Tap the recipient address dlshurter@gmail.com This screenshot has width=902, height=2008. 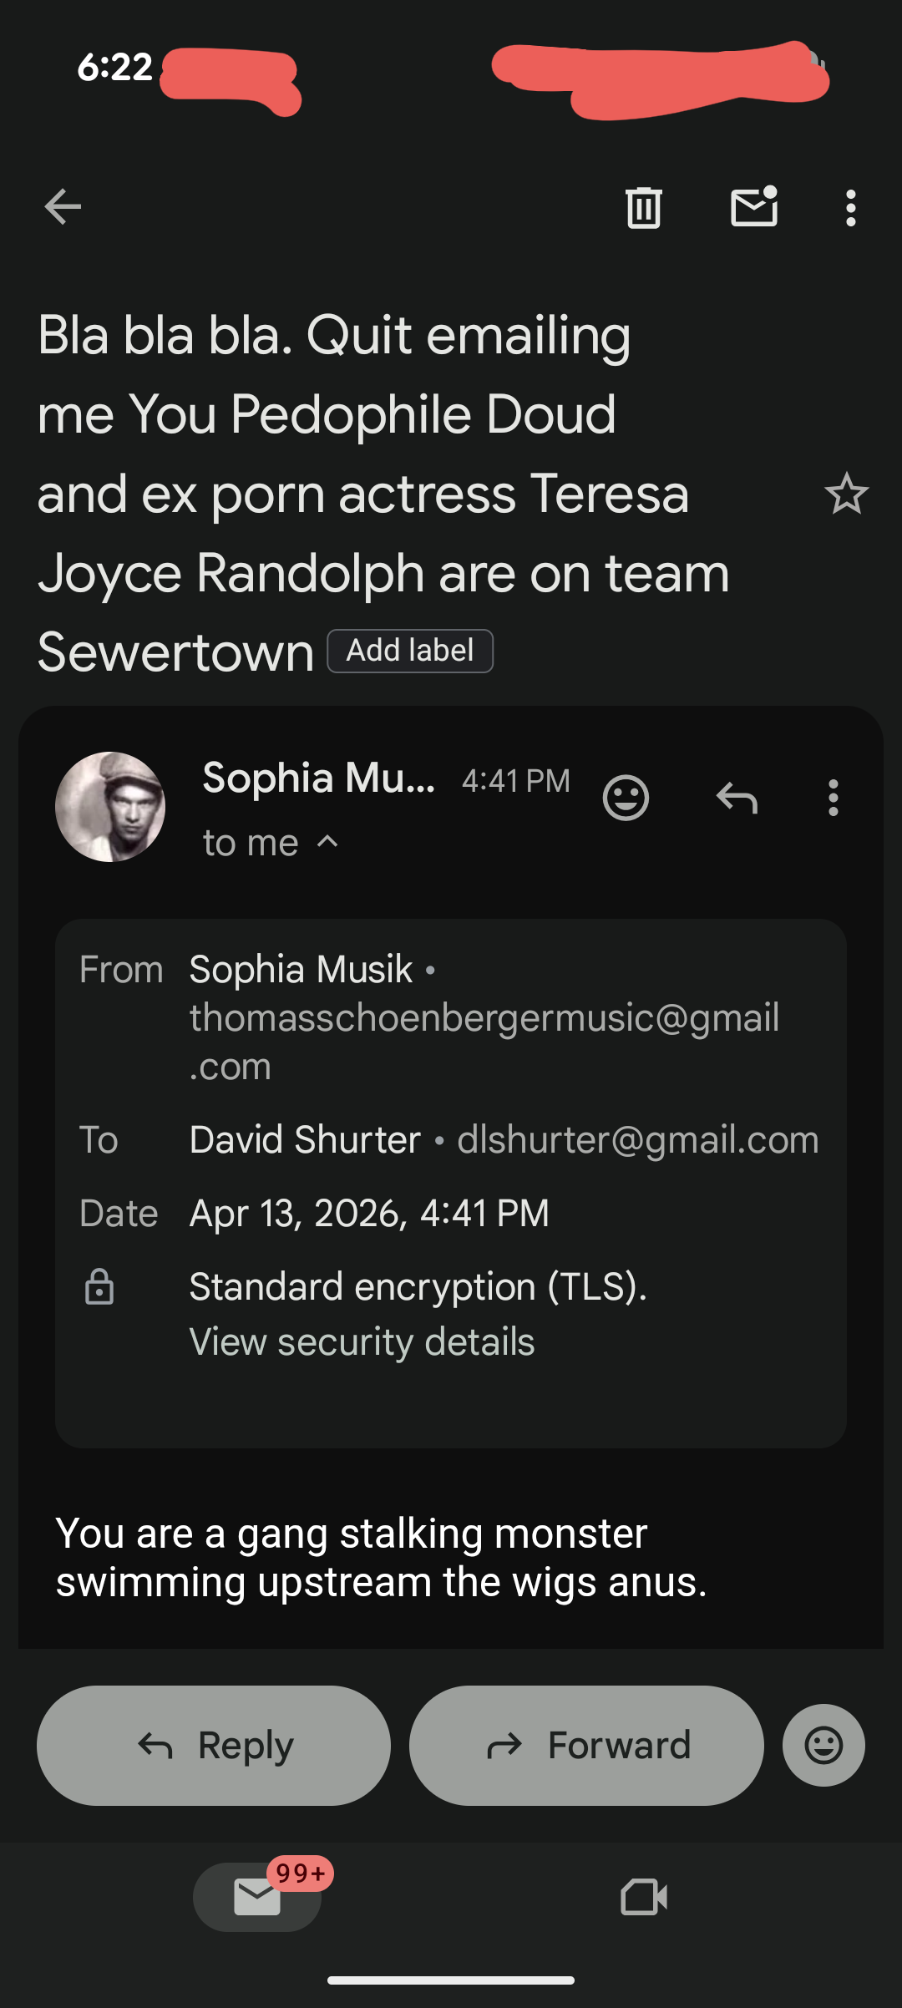637,1140
